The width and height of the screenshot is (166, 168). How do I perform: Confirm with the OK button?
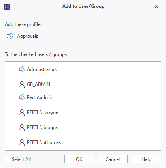pyautogui.click(x=79, y=159)
